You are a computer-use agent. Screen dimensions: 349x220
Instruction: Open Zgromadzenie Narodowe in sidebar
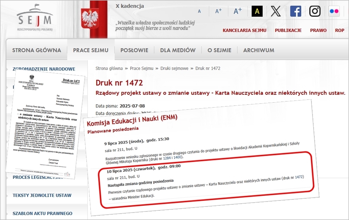(44, 69)
